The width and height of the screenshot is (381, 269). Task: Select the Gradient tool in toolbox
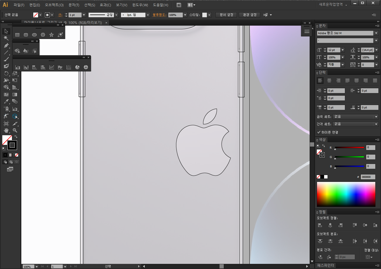[15, 95]
